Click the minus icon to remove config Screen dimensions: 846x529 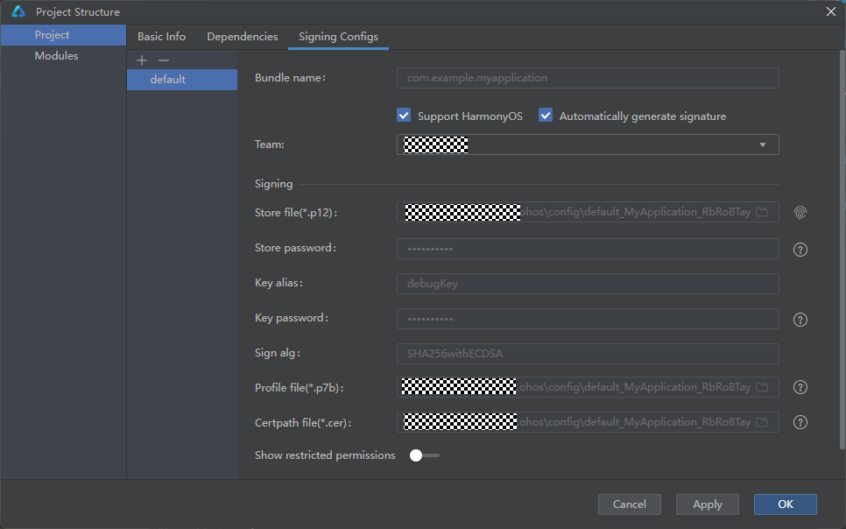coord(163,60)
